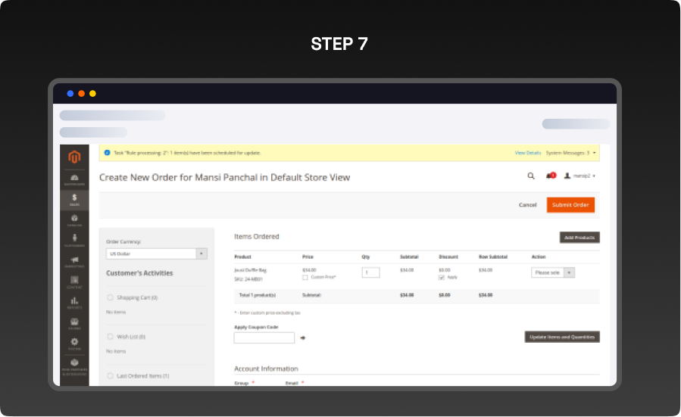Click the Magento logo in sidebar

[x=74, y=157]
